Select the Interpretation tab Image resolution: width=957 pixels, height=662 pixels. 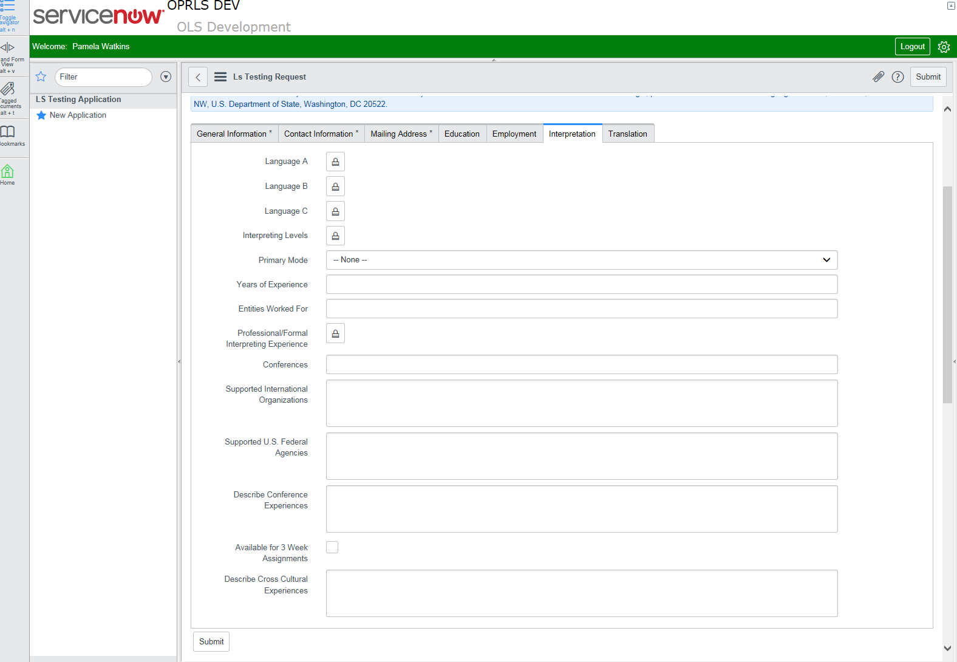click(x=573, y=134)
